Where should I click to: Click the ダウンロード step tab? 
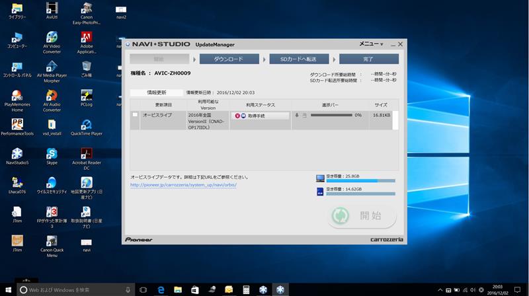tap(229, 59)
